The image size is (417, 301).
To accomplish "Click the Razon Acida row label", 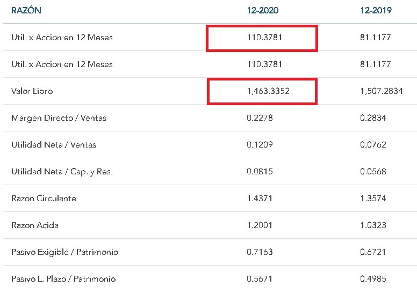I will [x=35, y=225].
